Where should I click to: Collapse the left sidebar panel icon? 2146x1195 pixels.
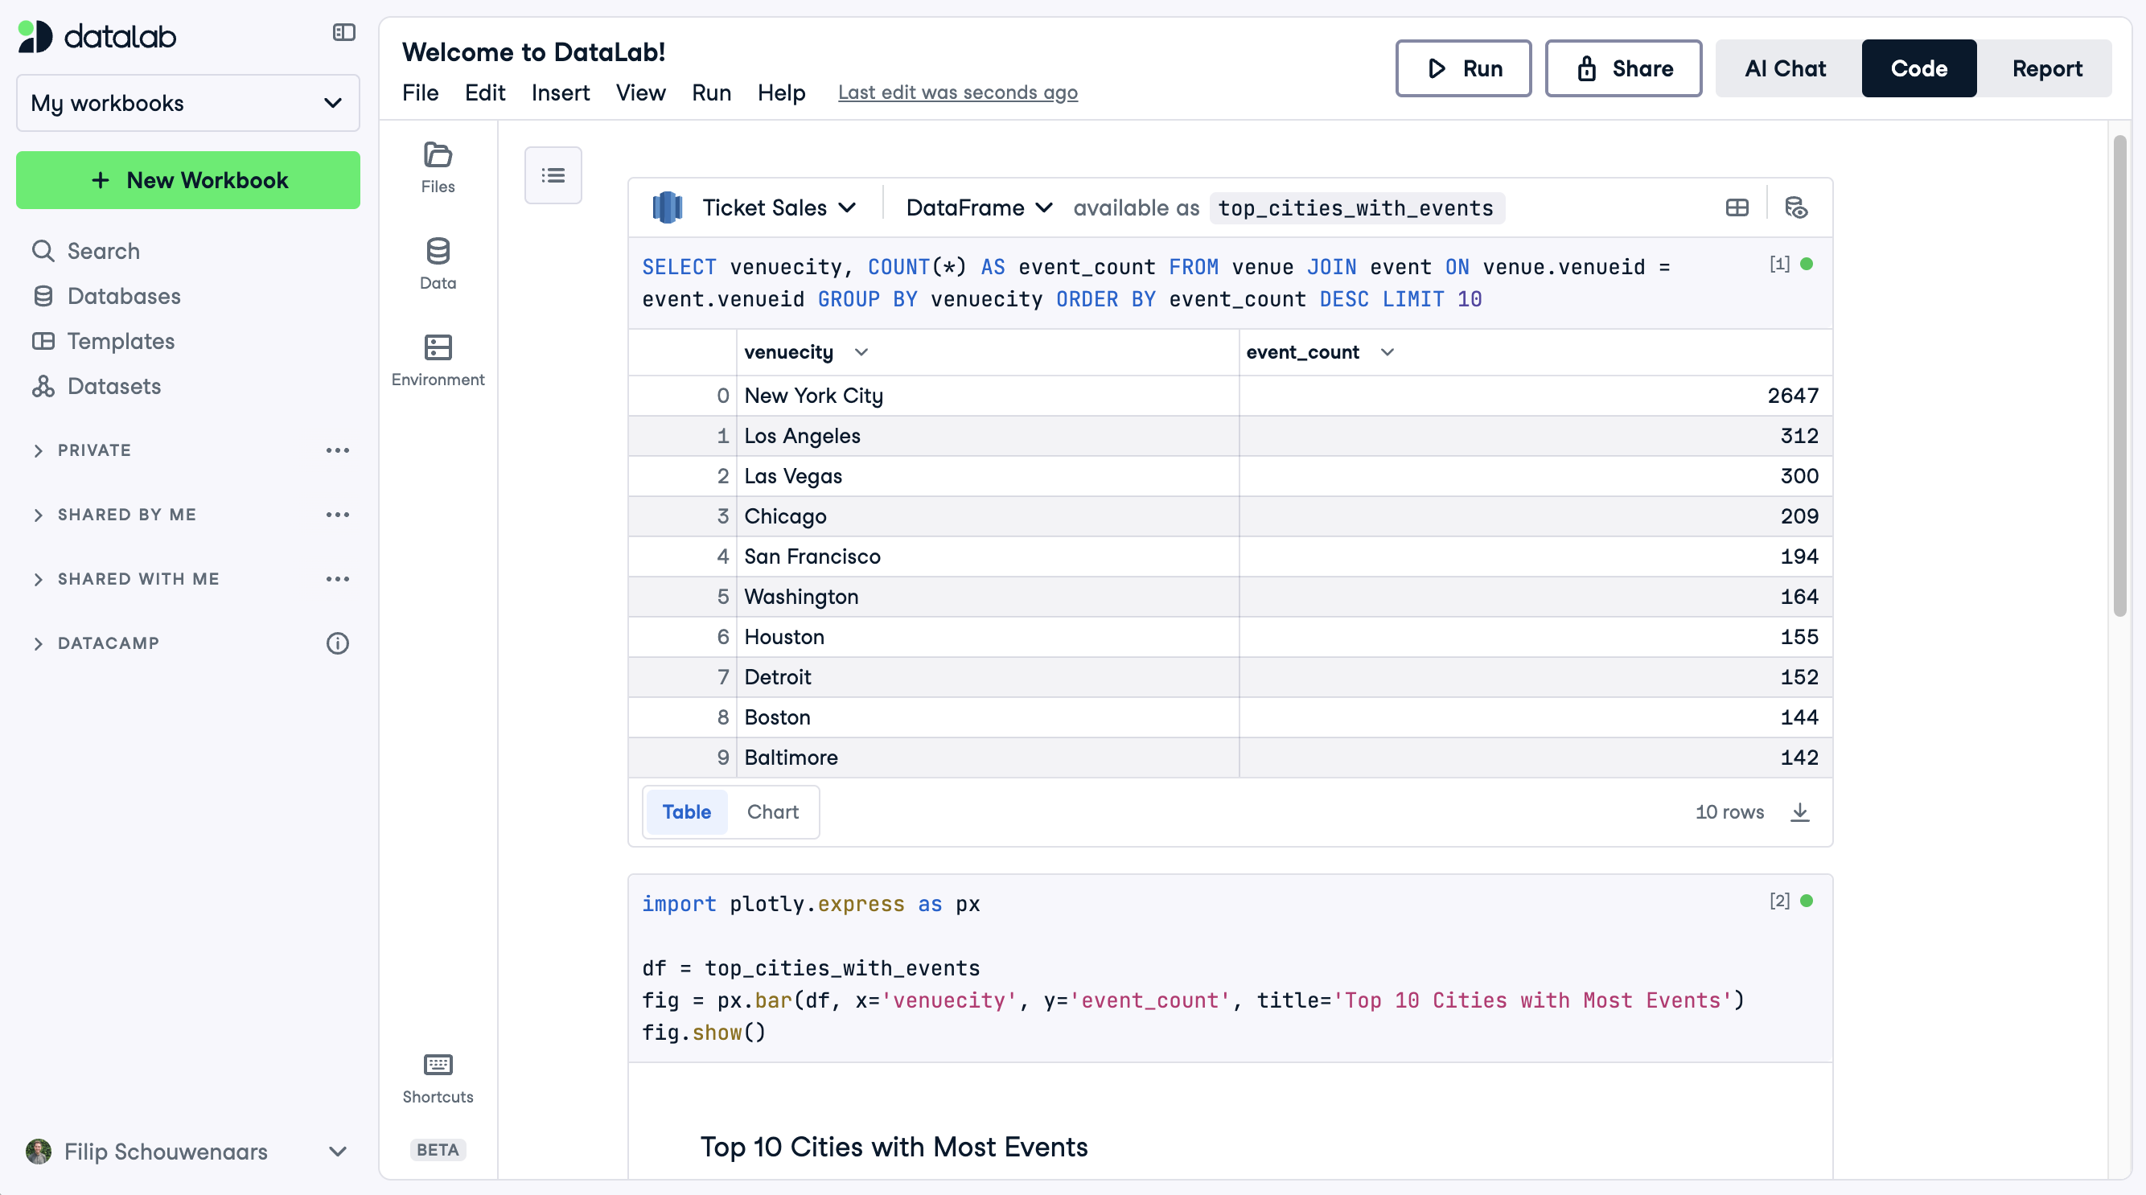[343, 32]
